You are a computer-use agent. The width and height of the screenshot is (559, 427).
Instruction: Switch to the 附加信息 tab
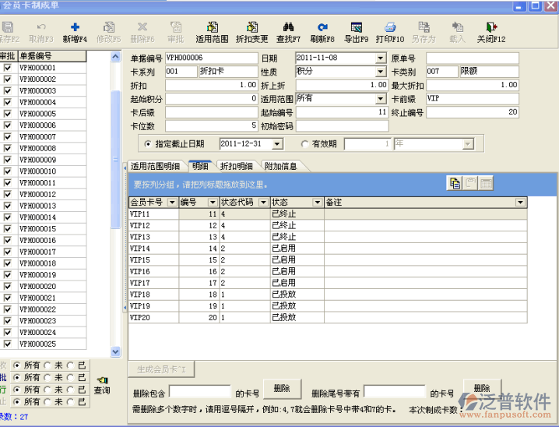point(280,166)
